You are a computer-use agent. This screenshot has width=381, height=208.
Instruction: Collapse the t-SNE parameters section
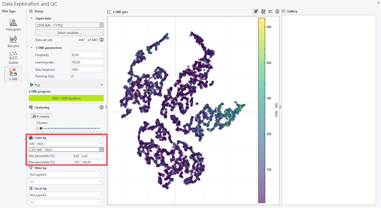32,48
